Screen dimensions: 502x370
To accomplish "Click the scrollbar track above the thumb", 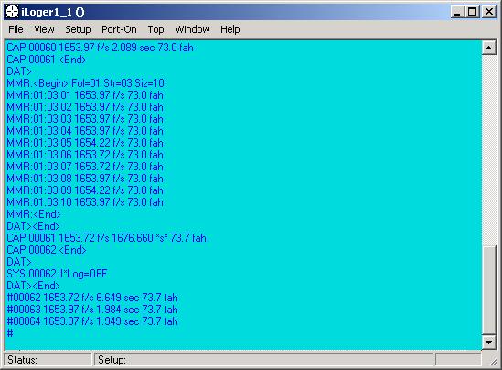I will click(488, 150).
